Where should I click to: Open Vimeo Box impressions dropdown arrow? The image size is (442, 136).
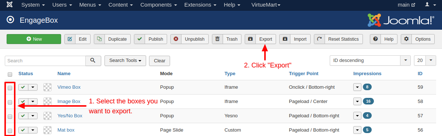tap(357, 87)
